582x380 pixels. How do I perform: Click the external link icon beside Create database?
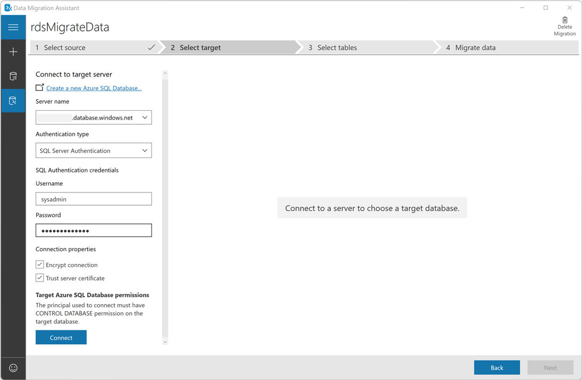(x=40, y=87)
